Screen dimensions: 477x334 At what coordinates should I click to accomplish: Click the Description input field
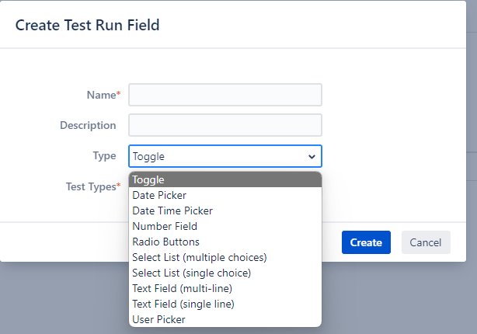pyautogui.click(x=225, y=125)
